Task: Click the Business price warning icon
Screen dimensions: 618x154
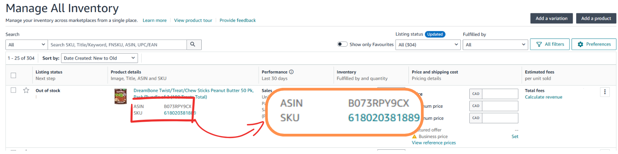Action: click(x=414, y=136)
